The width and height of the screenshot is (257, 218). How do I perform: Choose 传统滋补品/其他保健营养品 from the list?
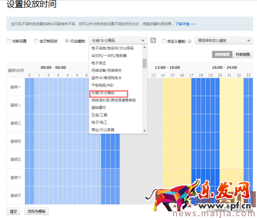pyautogui.click(x=114, y=100)
